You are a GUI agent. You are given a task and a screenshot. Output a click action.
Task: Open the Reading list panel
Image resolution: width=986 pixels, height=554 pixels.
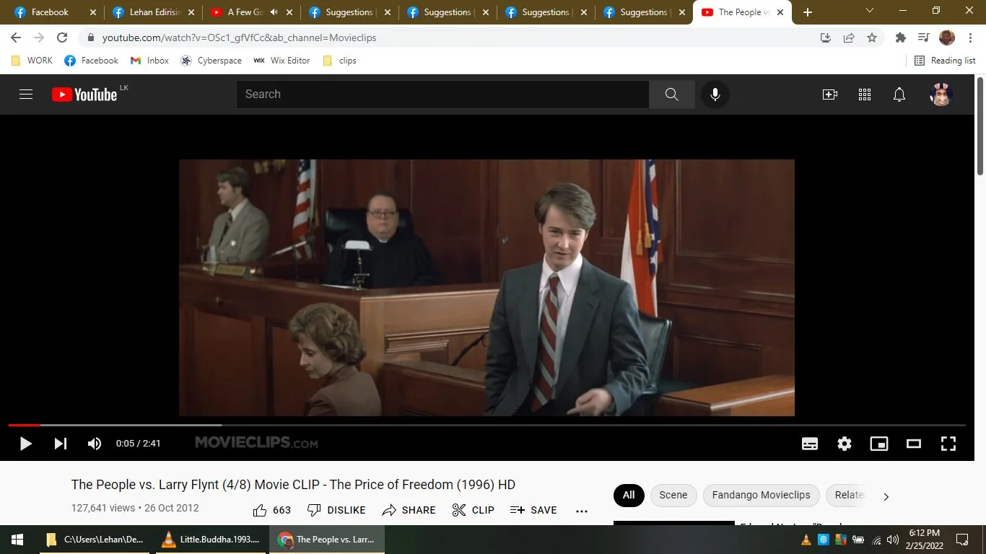click(945, 61)
